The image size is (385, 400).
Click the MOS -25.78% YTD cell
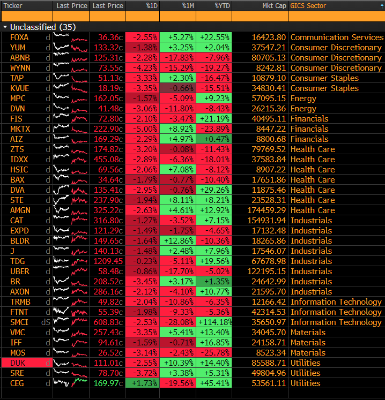click(x=214, y=352)
